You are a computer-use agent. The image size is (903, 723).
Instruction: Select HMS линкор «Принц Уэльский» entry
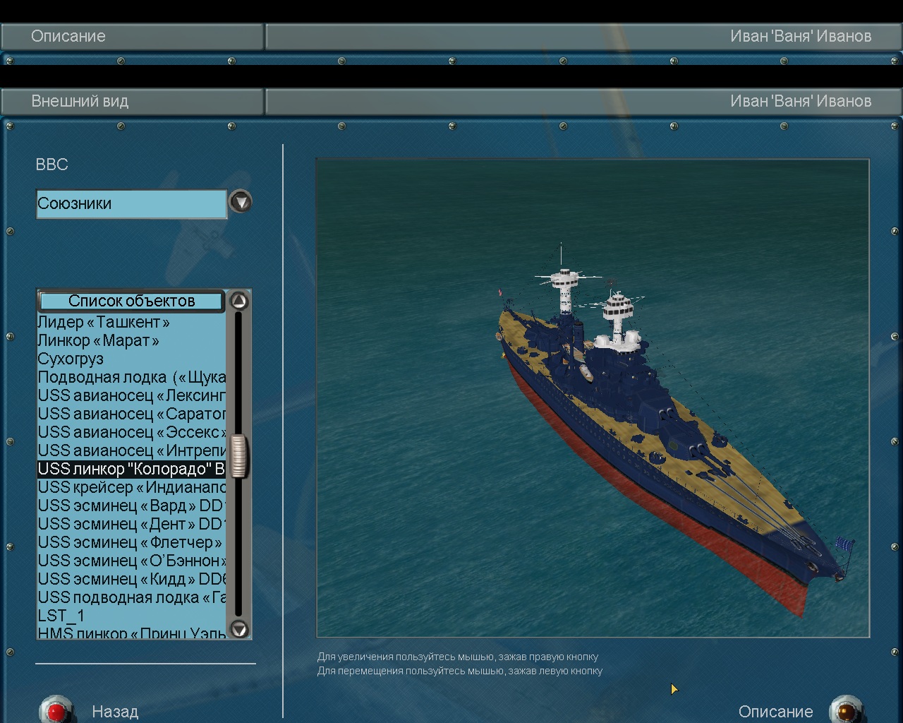pos(131,633)
